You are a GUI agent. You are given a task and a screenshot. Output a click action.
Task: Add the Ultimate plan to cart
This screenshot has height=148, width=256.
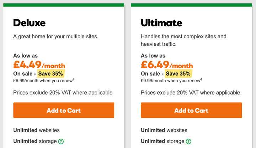coord(191,110)
